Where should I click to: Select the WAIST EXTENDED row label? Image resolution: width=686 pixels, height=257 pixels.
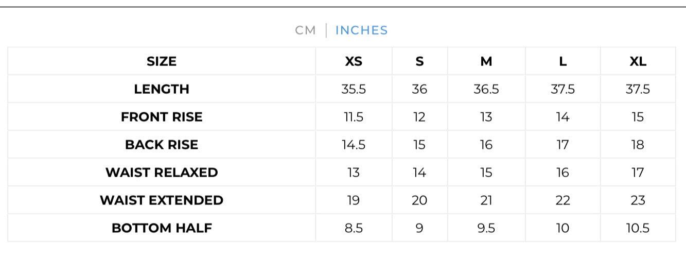point(162,200)
